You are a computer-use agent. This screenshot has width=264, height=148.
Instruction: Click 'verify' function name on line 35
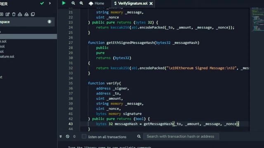pos(113,83)
